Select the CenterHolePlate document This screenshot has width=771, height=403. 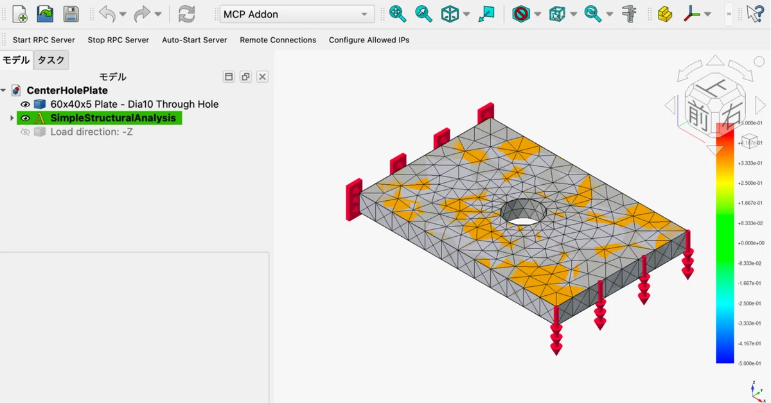click(x=67, y=90)
